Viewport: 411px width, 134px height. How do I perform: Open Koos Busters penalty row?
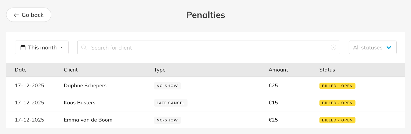tap(79, 103)
